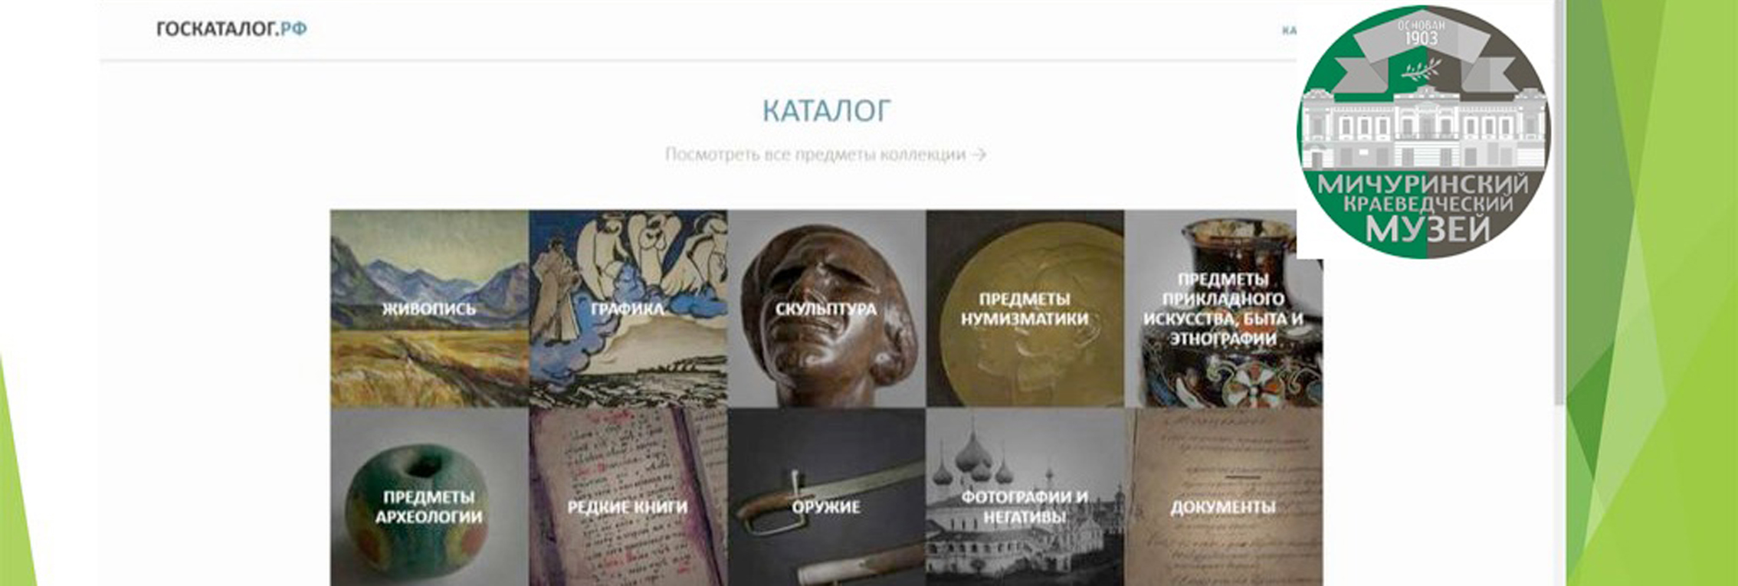Open the Графика catalog tile
Image resolution: width=1738 pixels, height=586 pixels.
click(x=628, y=309)
